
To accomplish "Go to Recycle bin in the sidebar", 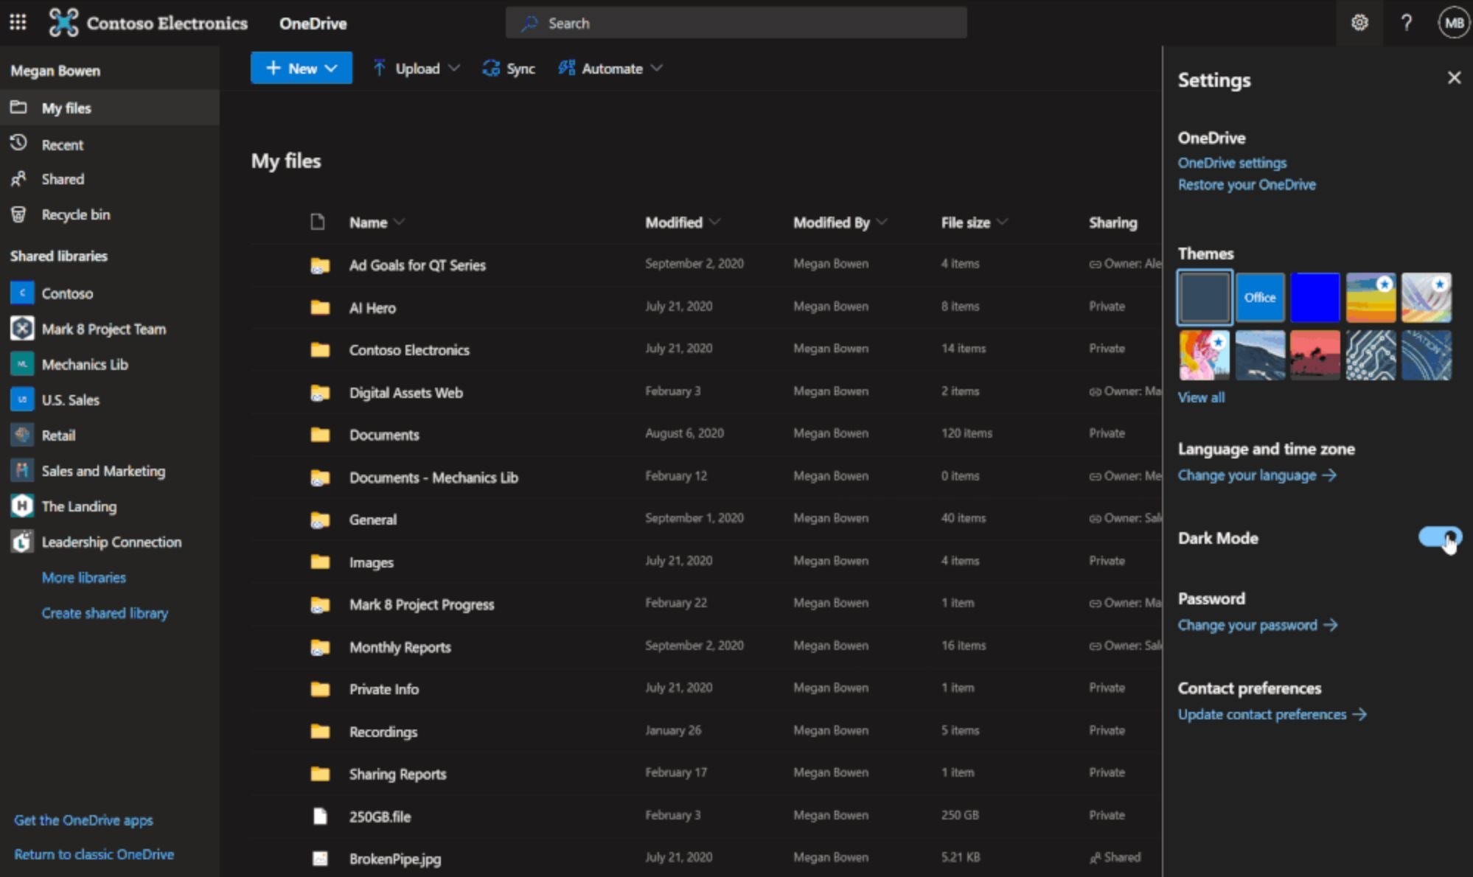I will tap(110, 214).
